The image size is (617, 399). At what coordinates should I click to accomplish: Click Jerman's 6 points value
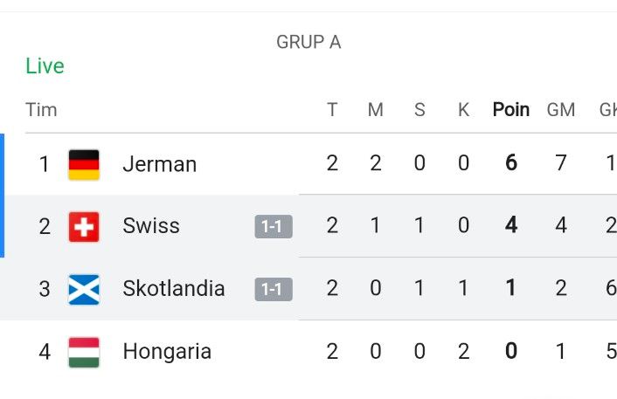click(511, 162)
